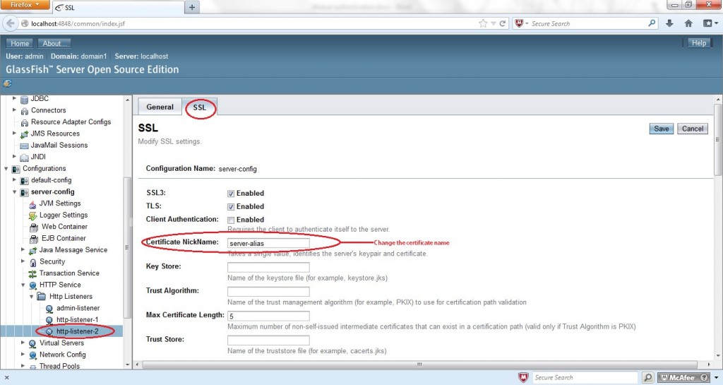Collapse the server-config node

[x=14, y=192]
